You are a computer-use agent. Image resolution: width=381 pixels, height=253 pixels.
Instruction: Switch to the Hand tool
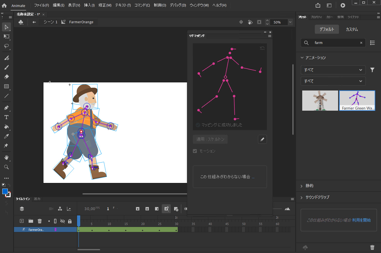coord(6,157)
